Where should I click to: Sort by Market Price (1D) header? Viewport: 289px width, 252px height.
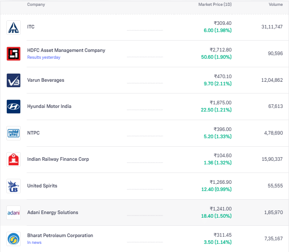point(214,5)
